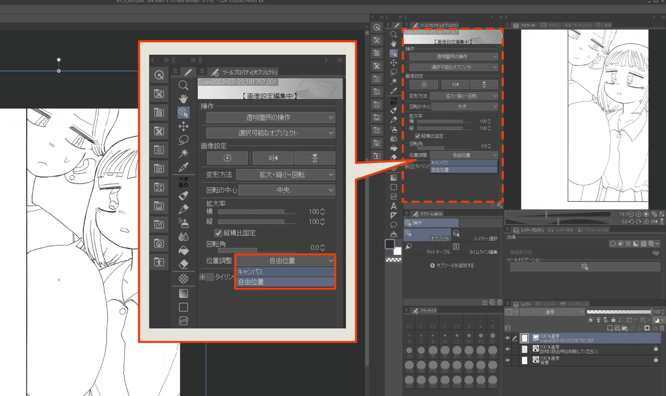
Task: Choose キャンバス option in main Tool Property list
Action: 464,163
